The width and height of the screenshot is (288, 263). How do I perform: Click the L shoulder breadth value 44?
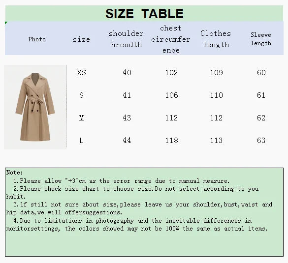[127, 141]
